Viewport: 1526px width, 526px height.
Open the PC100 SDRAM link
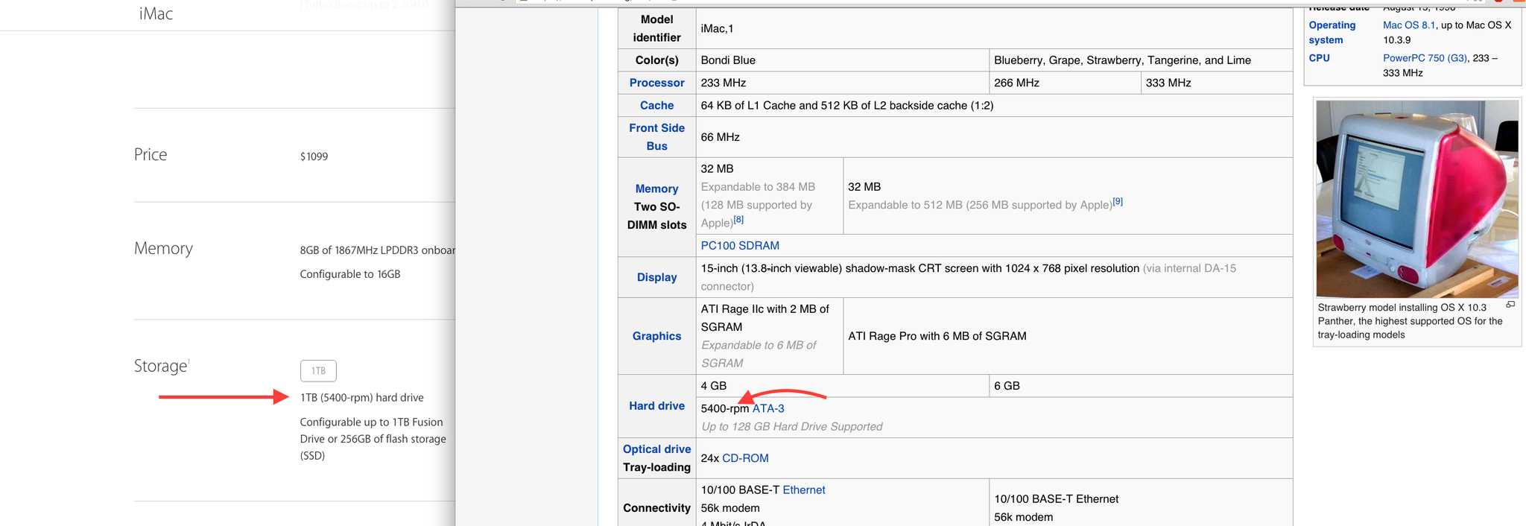coord(740,246)
